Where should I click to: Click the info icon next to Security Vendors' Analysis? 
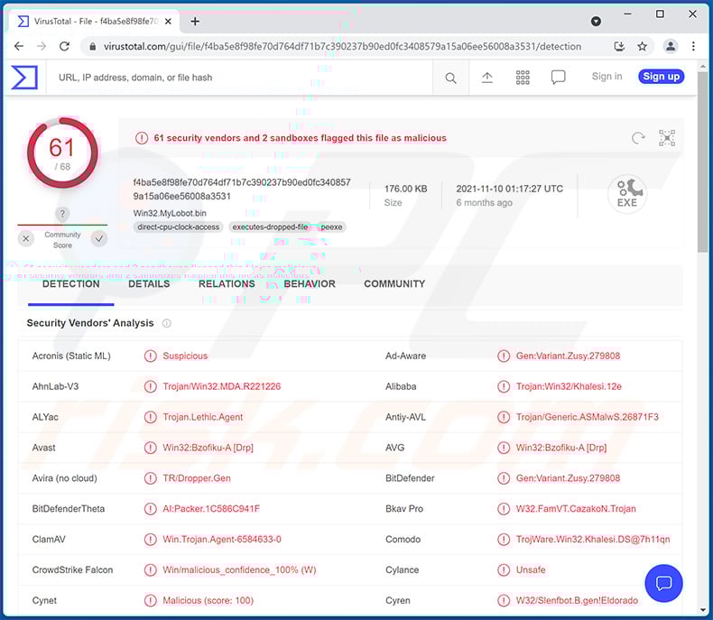pos(167,323)
